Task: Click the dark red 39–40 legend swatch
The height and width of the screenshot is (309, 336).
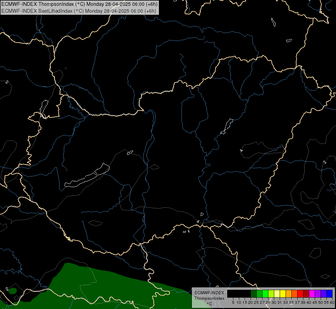Action: (306, 294)
